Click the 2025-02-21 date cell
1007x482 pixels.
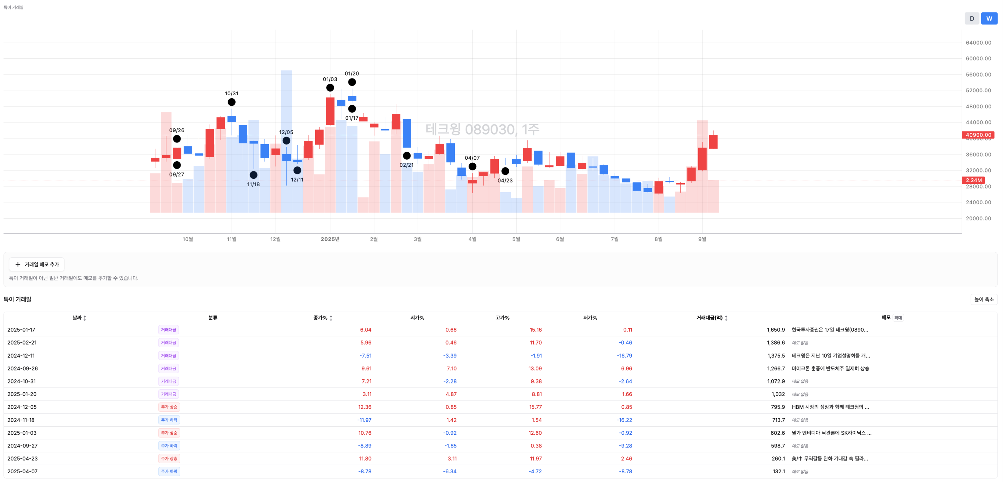click(x=22, y=342)
